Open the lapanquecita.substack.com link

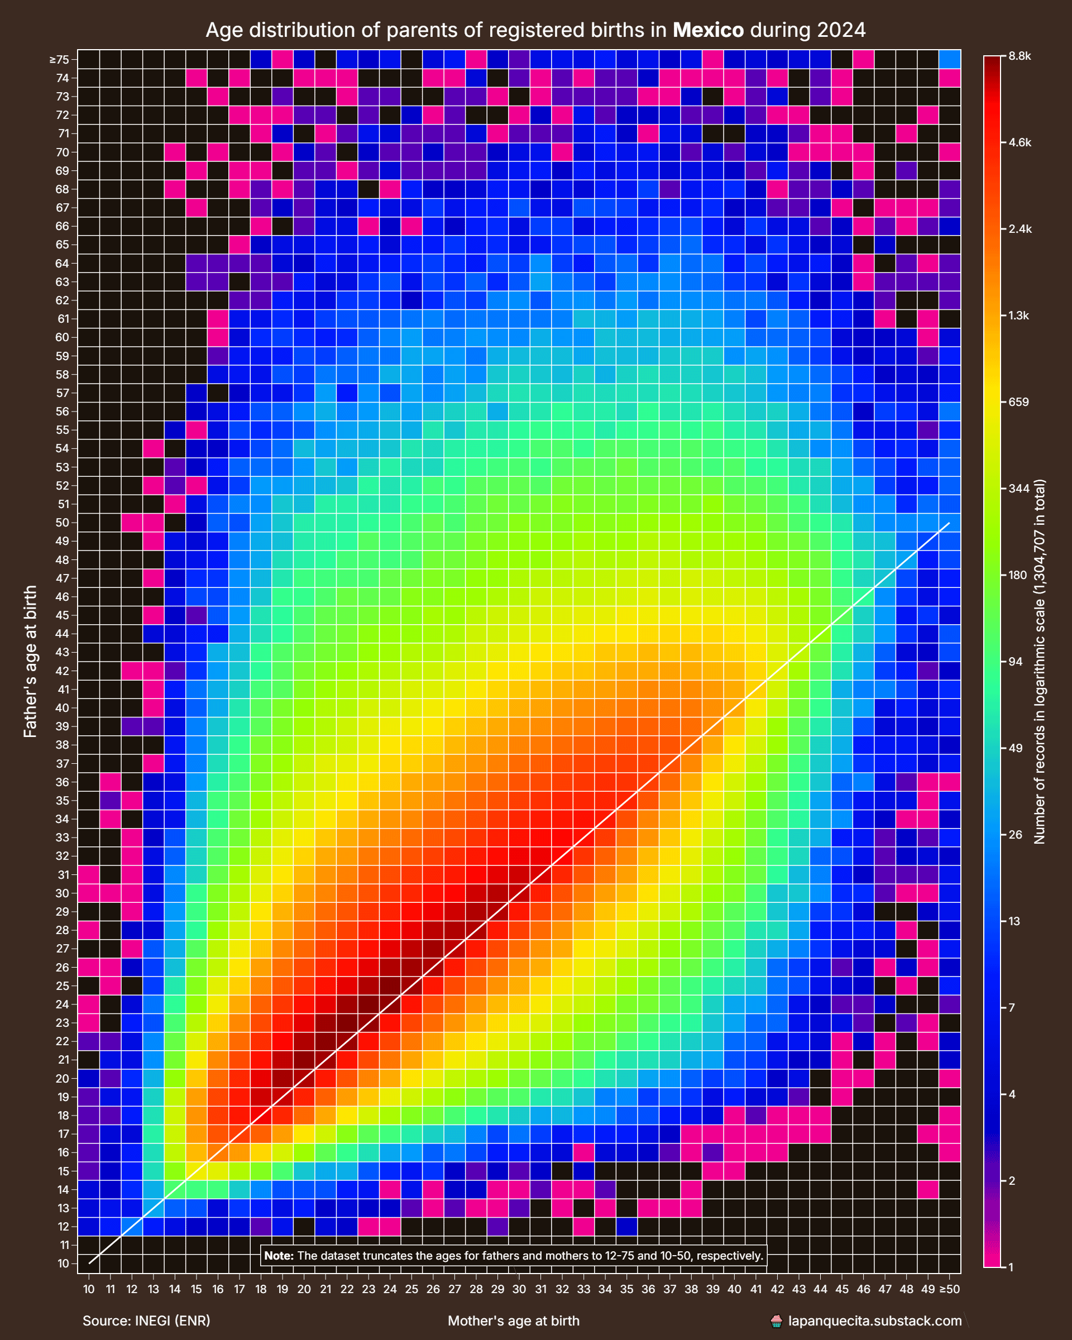(874, 1320)
